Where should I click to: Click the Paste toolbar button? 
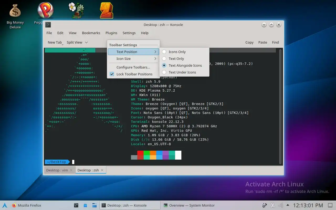(x=262, y=42)
